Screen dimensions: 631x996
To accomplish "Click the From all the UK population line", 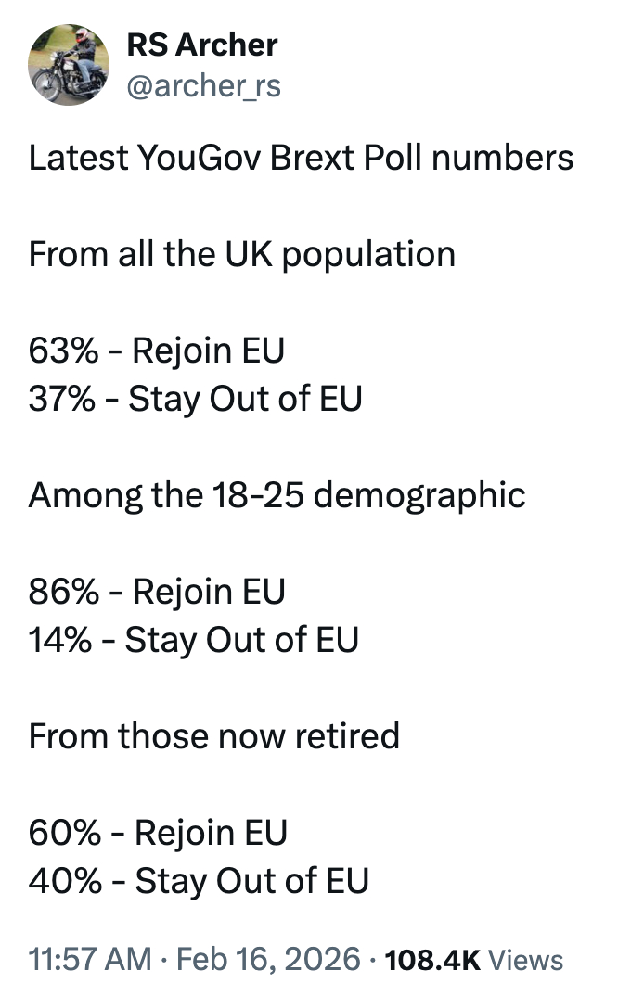I will 241,253.
